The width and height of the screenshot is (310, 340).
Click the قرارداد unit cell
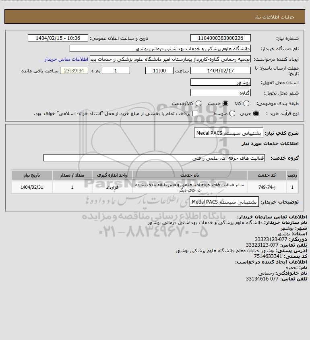coord(112,187)
